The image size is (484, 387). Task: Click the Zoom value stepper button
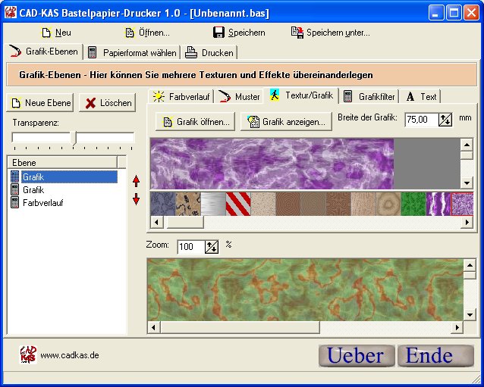(212, 246)
